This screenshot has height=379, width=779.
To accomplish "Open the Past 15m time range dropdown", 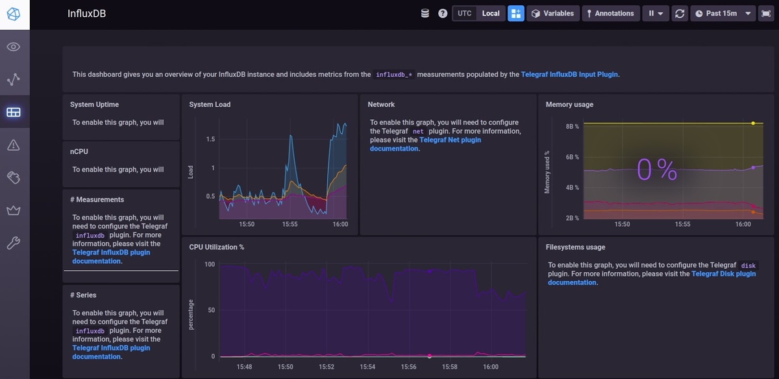I will 723,13.
